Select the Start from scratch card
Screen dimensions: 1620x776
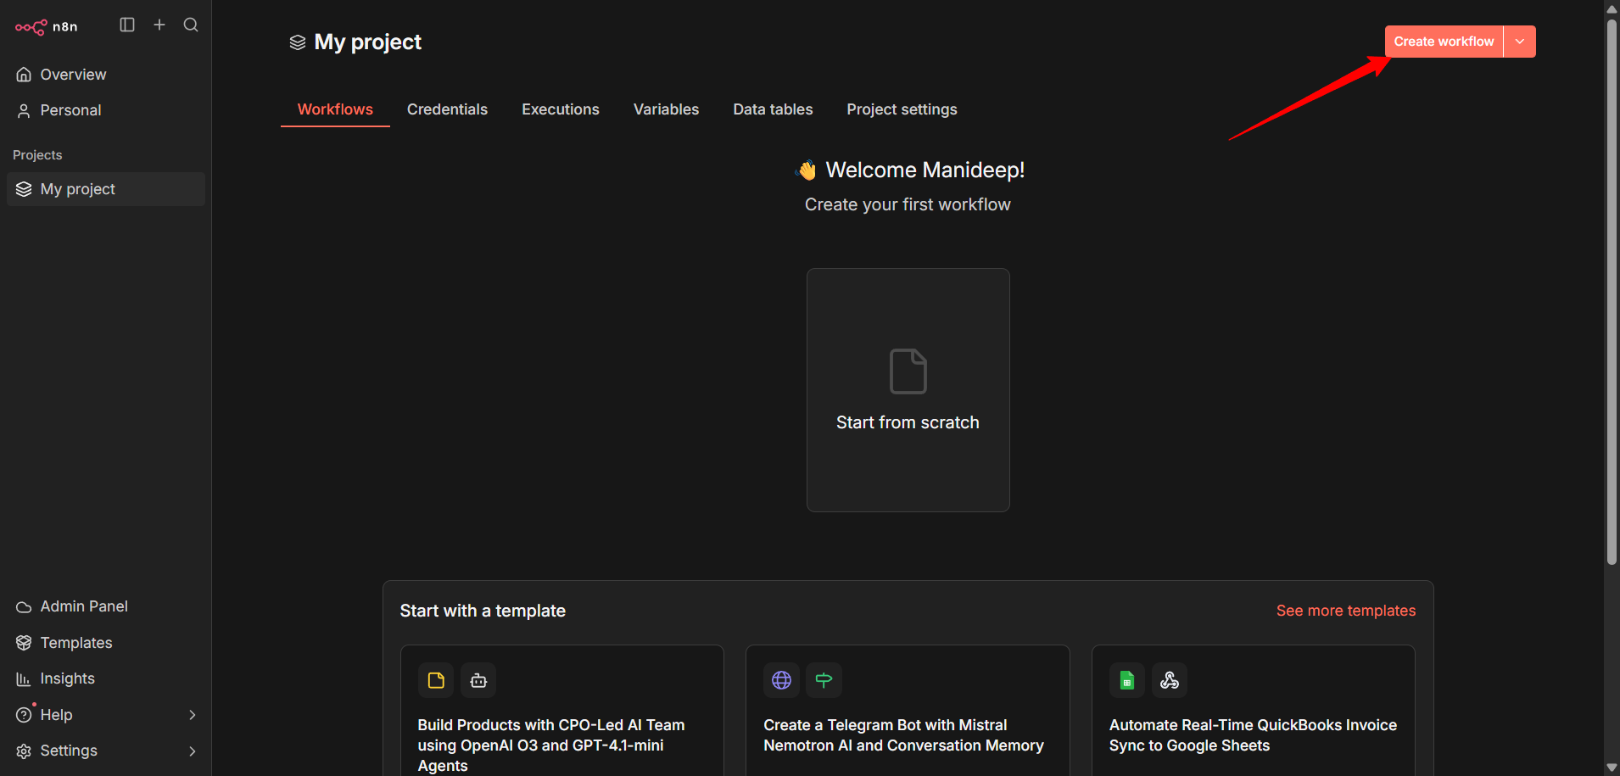pyautogui.click(x=908, y=390)
